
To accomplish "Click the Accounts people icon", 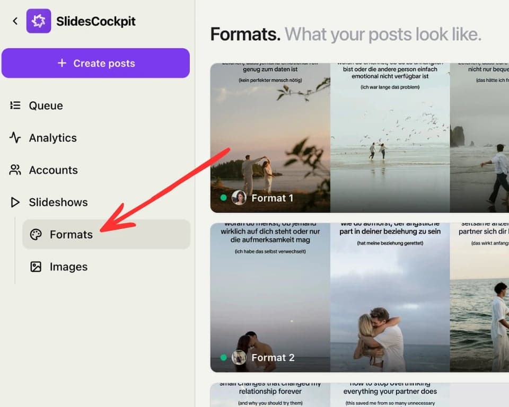I will [15, 170].
